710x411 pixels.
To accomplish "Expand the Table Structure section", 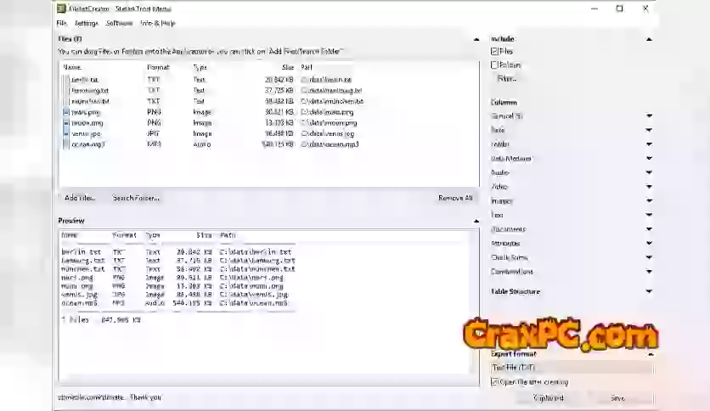I will [x=649, y=291].
